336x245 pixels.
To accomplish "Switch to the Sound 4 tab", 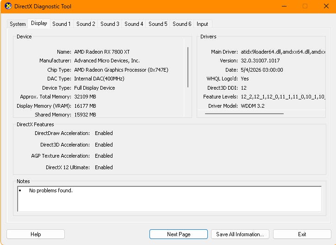I will coord(134,24).
